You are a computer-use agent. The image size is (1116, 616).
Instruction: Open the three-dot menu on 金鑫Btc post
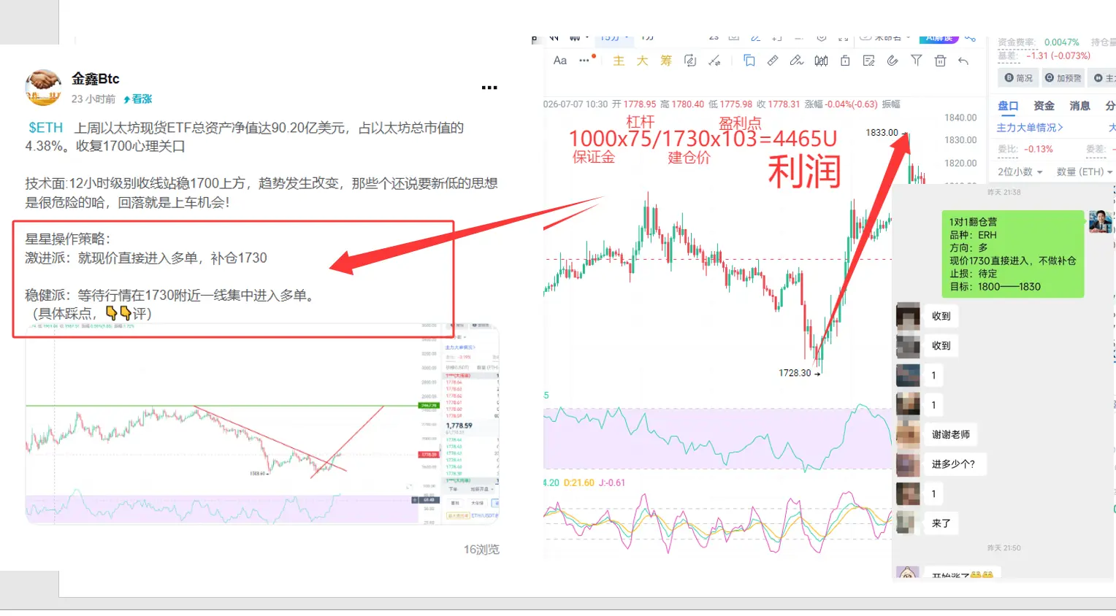point(489,88)
